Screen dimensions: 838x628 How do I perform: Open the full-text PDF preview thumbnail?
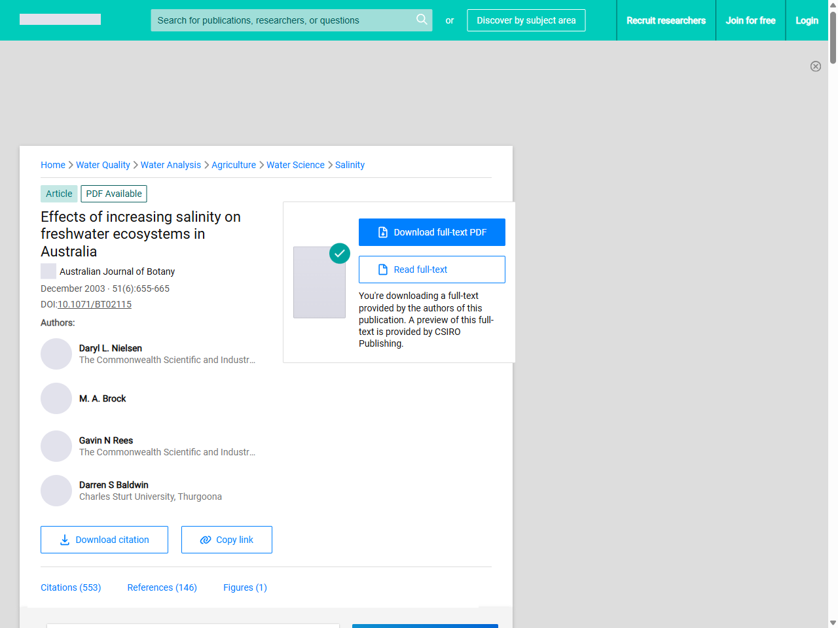coord(319,282)
